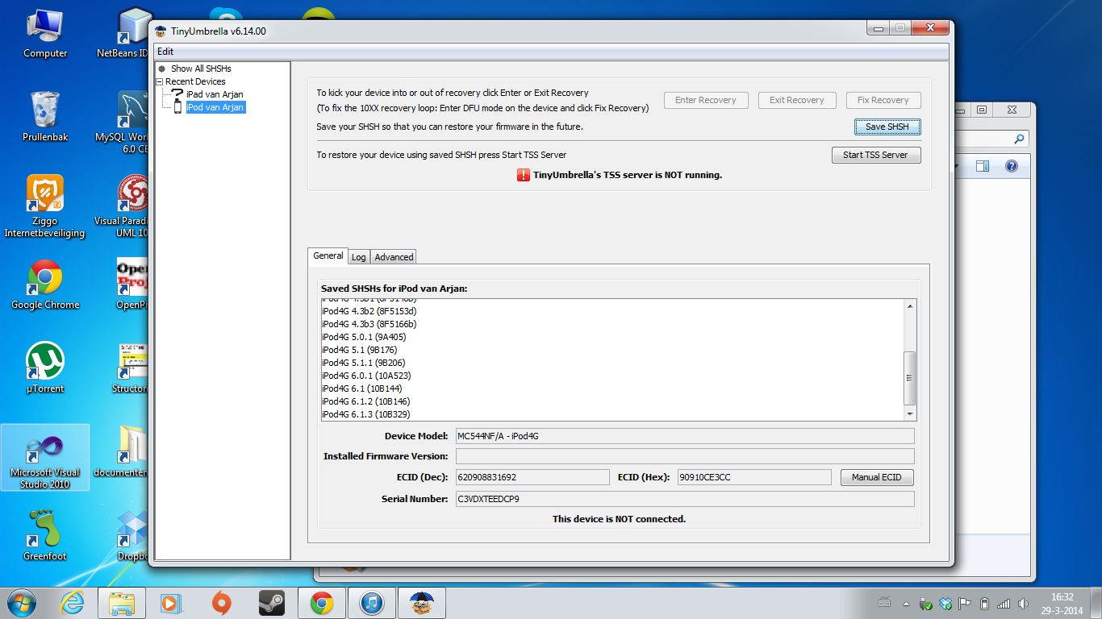Open Windows Media Player from taskbar

click(x=171, y=602)
